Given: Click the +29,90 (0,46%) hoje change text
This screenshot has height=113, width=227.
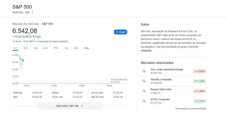Looking at the screenshot, I should (x=27, y=37).
